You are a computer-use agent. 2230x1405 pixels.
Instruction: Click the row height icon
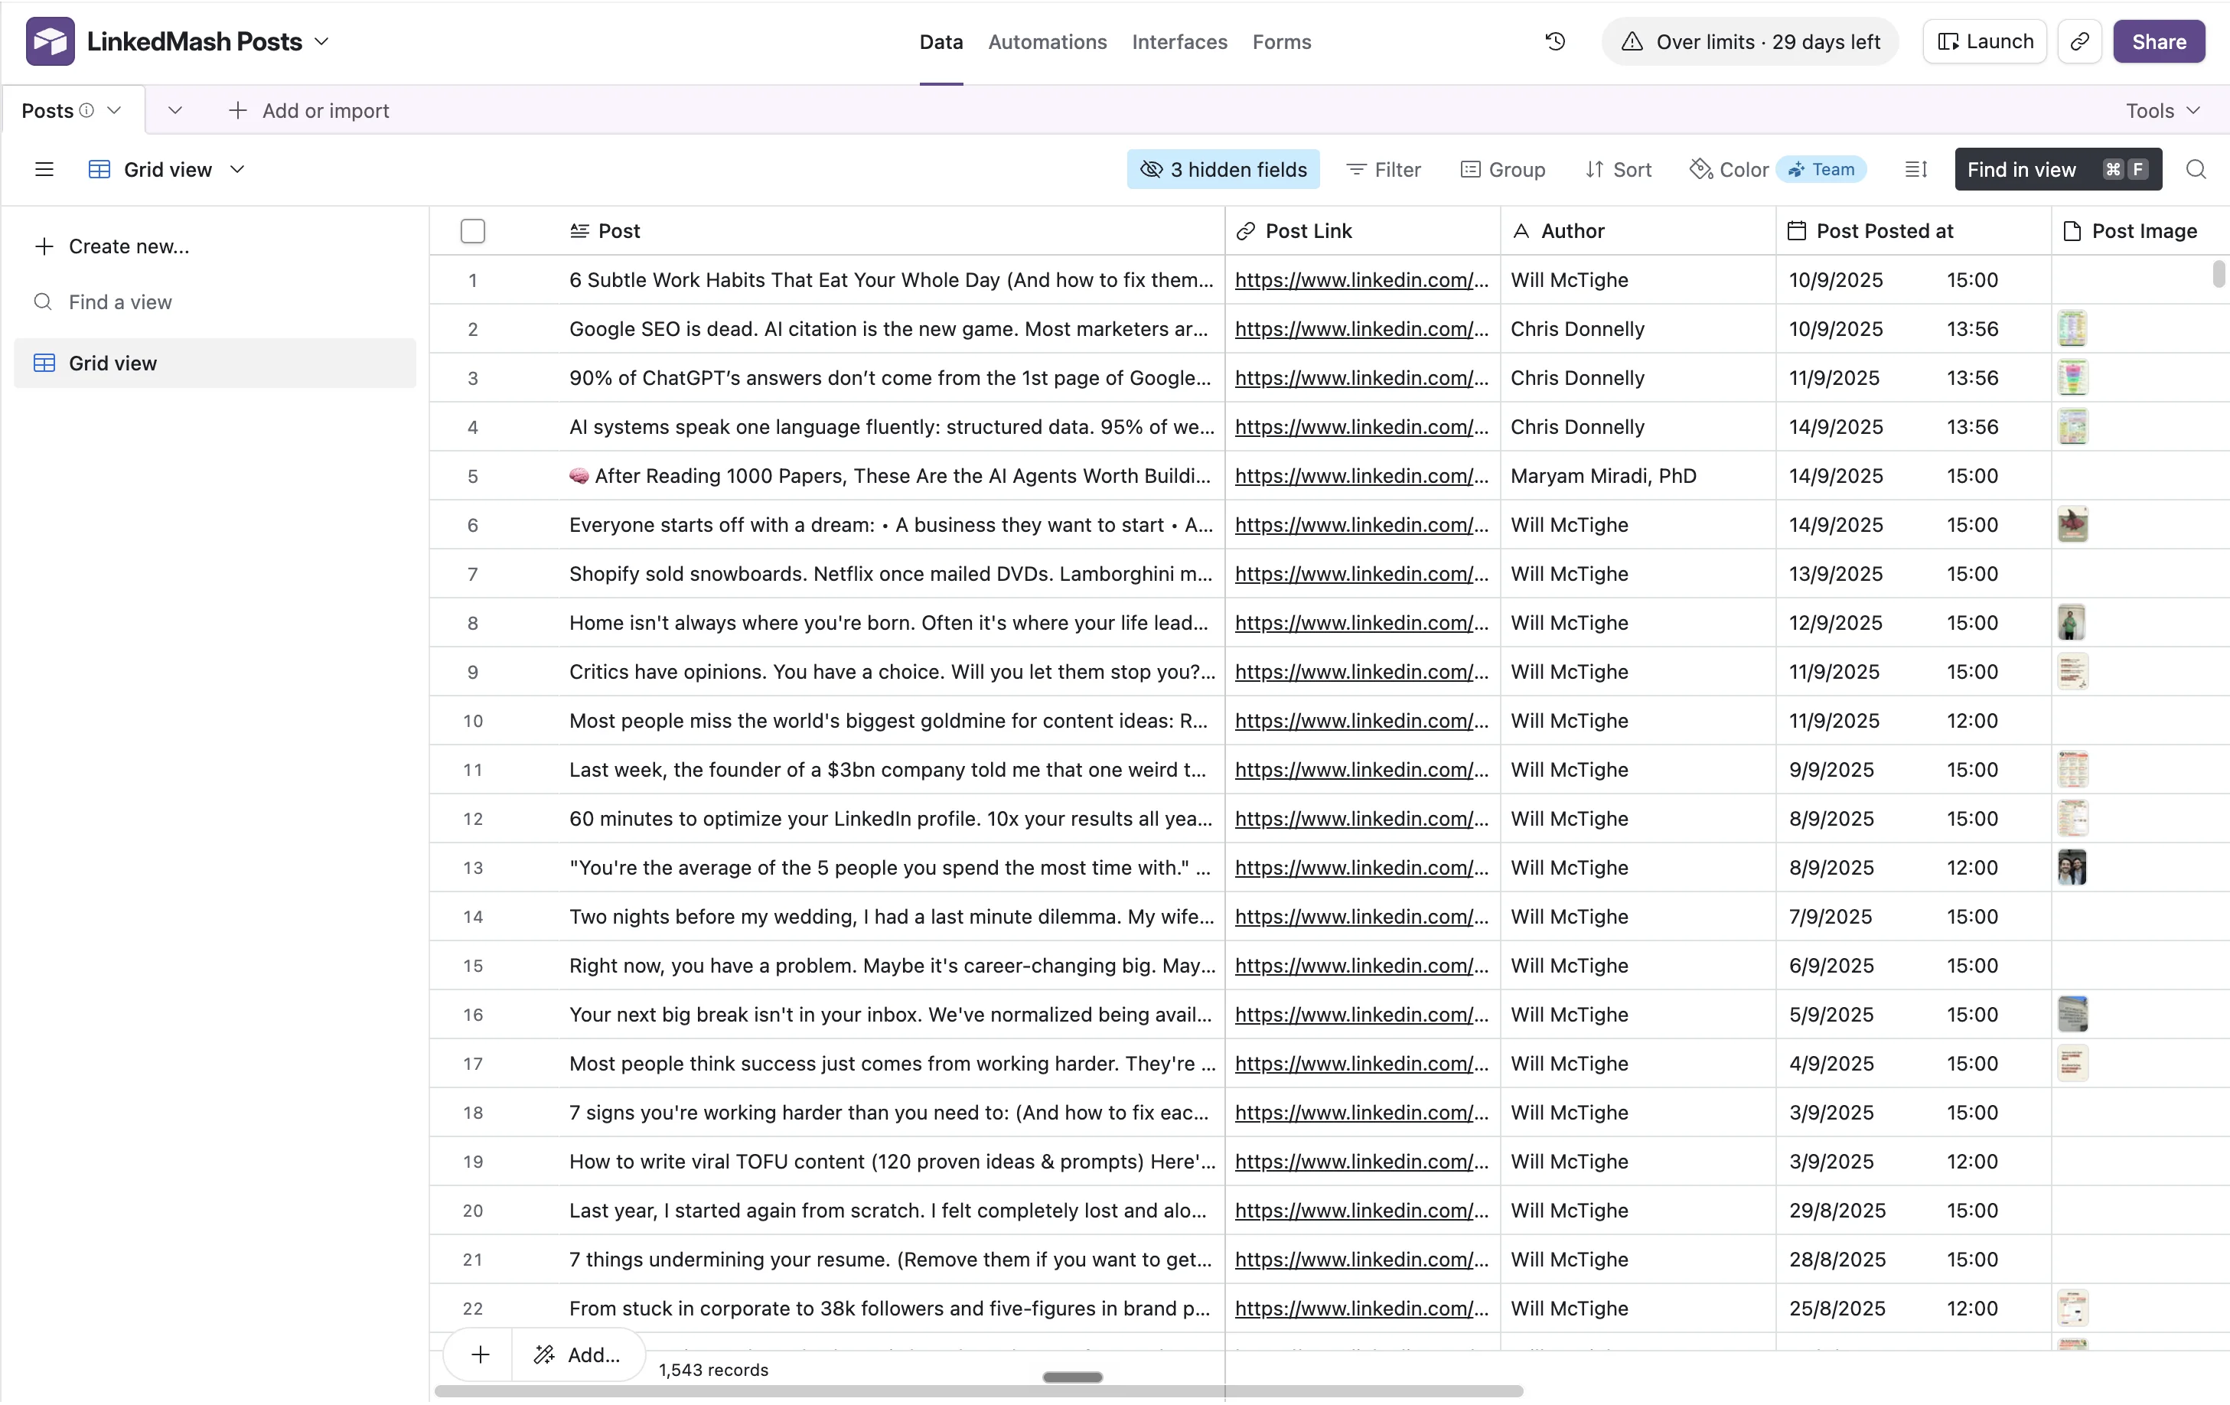pyautogui.click(x=1916, y=169)
